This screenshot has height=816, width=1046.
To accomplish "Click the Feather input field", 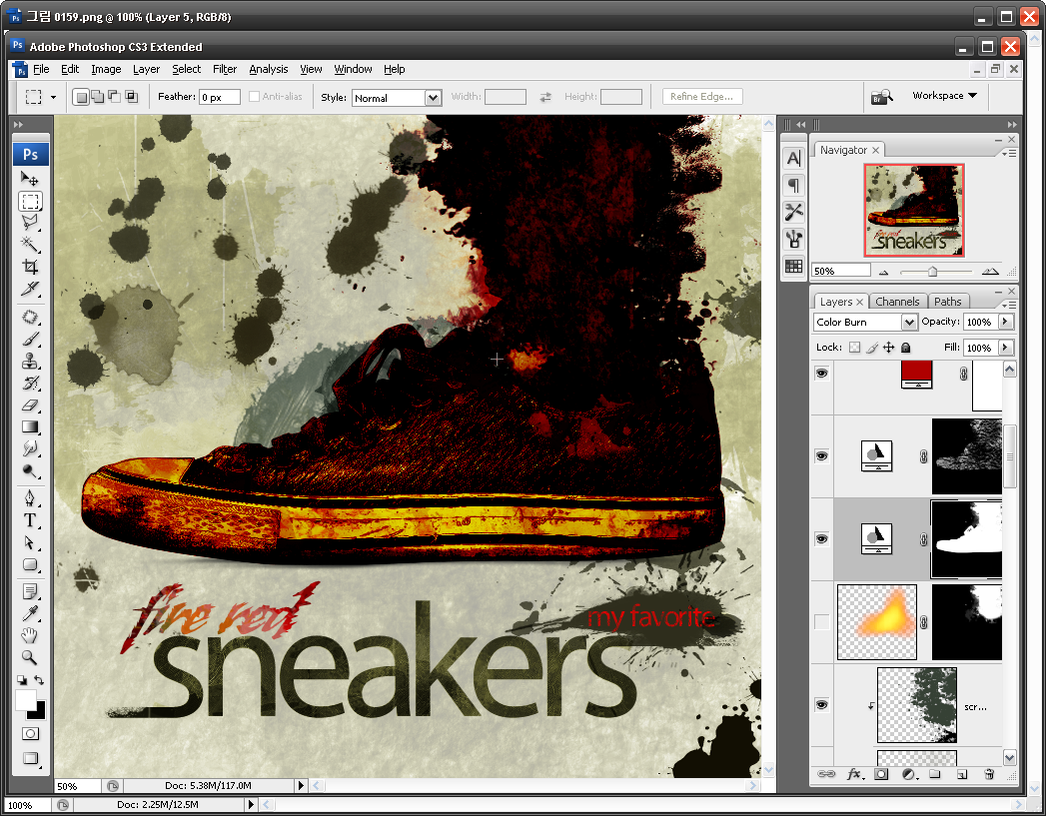I will (x=219, y=98).
